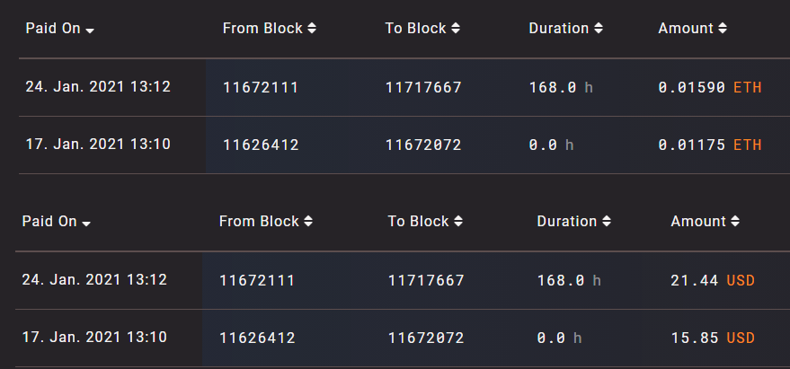Click sort icon next to From Block in ETH table
The image size is (790, 369).
[x=312, y=29]
